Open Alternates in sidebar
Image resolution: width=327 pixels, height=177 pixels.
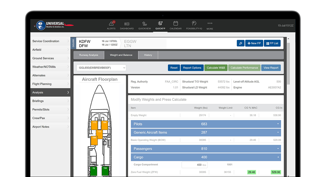coord(50,75)
